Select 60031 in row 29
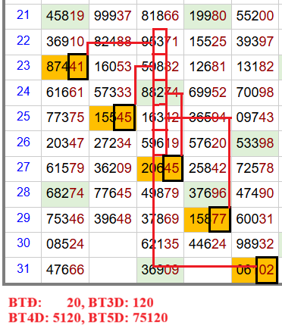This screenshot has width=282, height=332. click(x=255, y=219)
